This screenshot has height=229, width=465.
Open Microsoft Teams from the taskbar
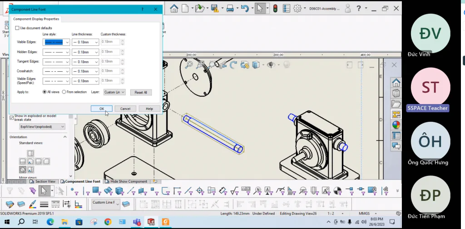[137, 222]
